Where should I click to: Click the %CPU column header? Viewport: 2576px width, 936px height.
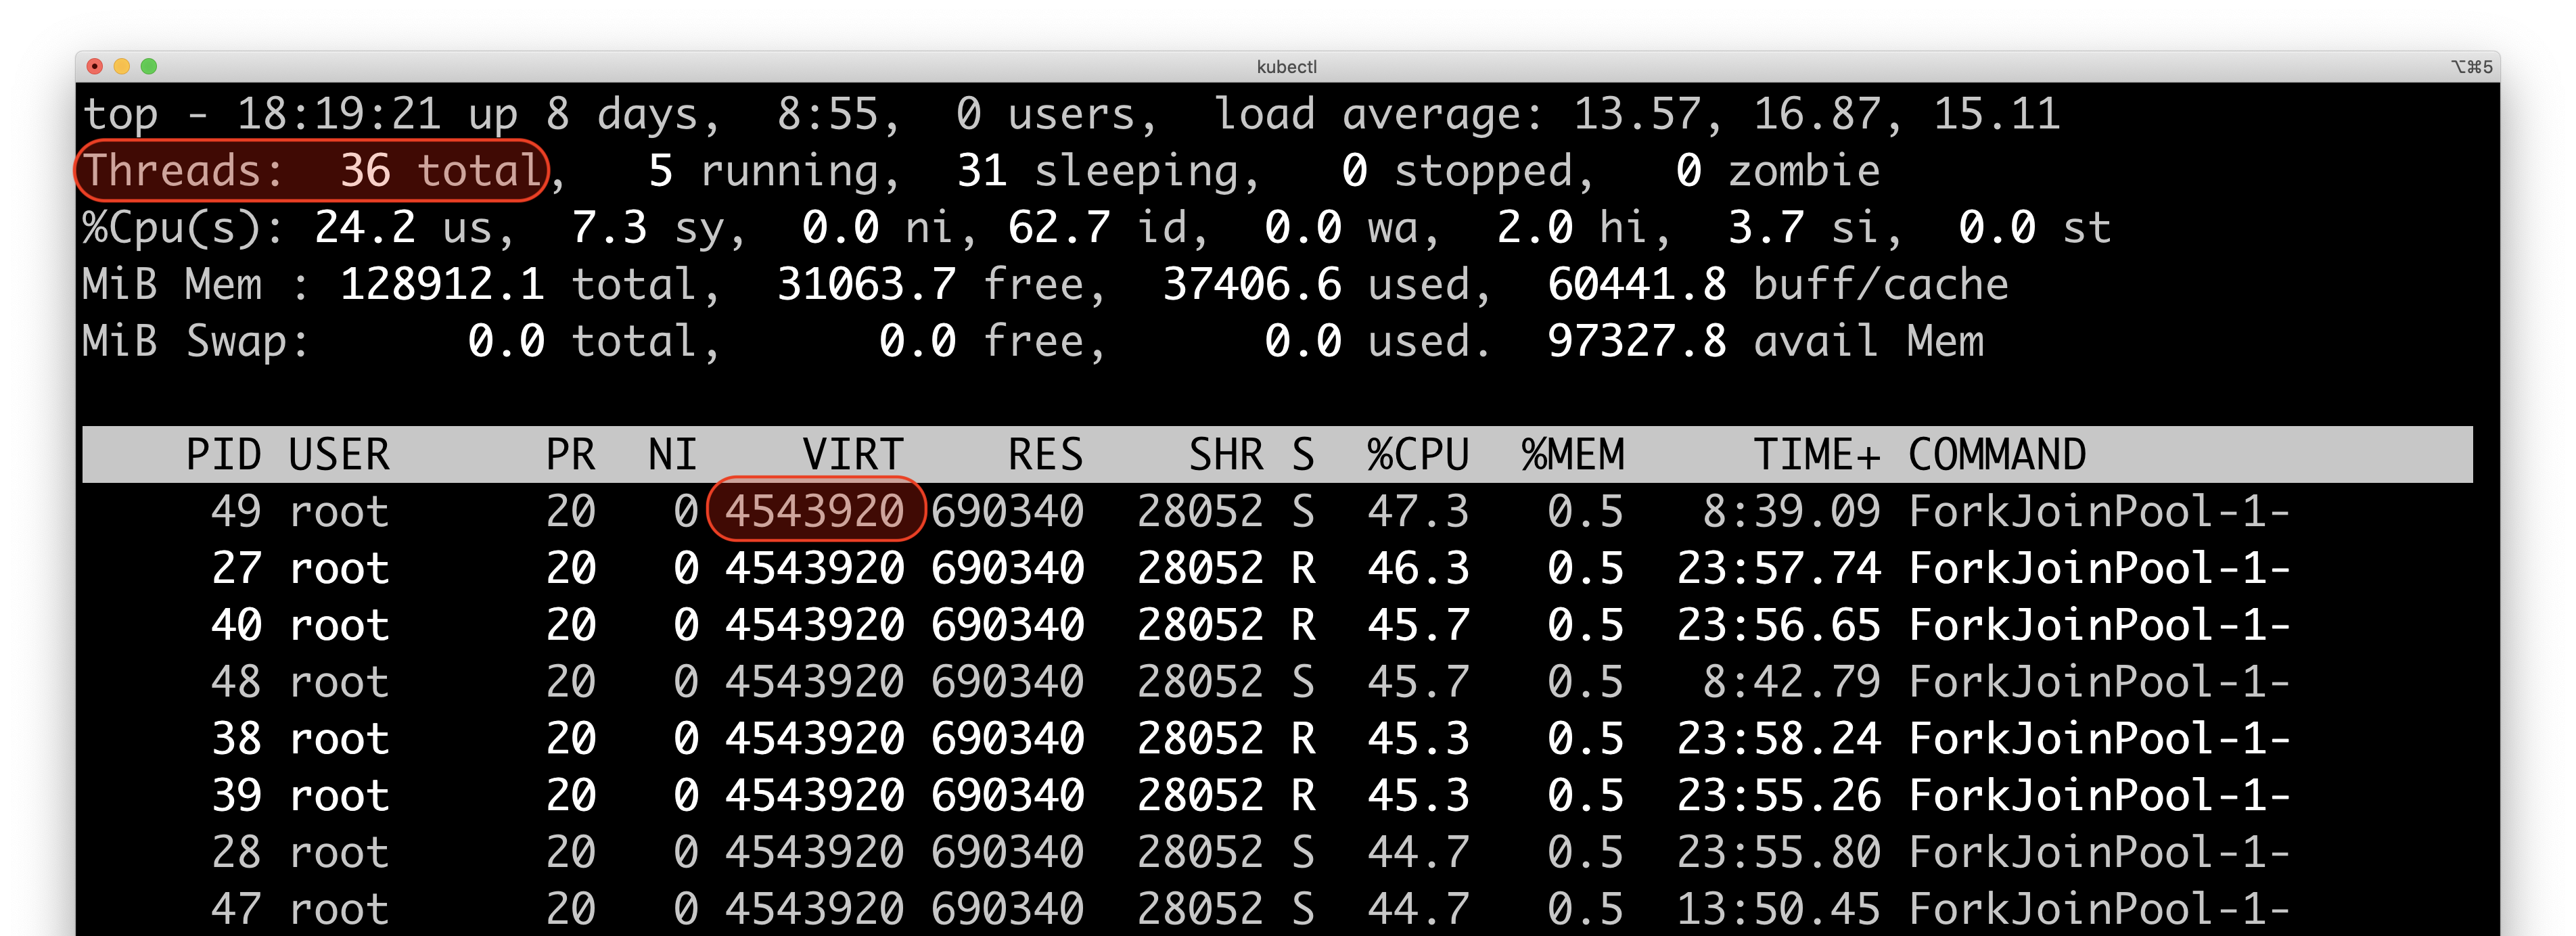pyautogui.click(x=1417, y=455)
